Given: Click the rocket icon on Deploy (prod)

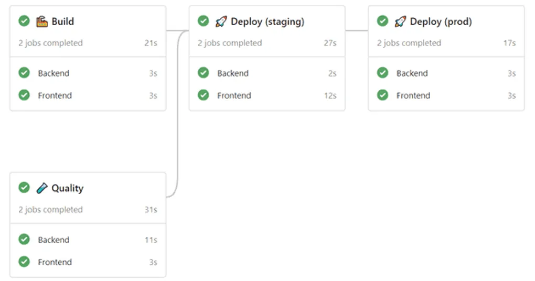Looking at the screenshot, I should [x=400, y=21].
